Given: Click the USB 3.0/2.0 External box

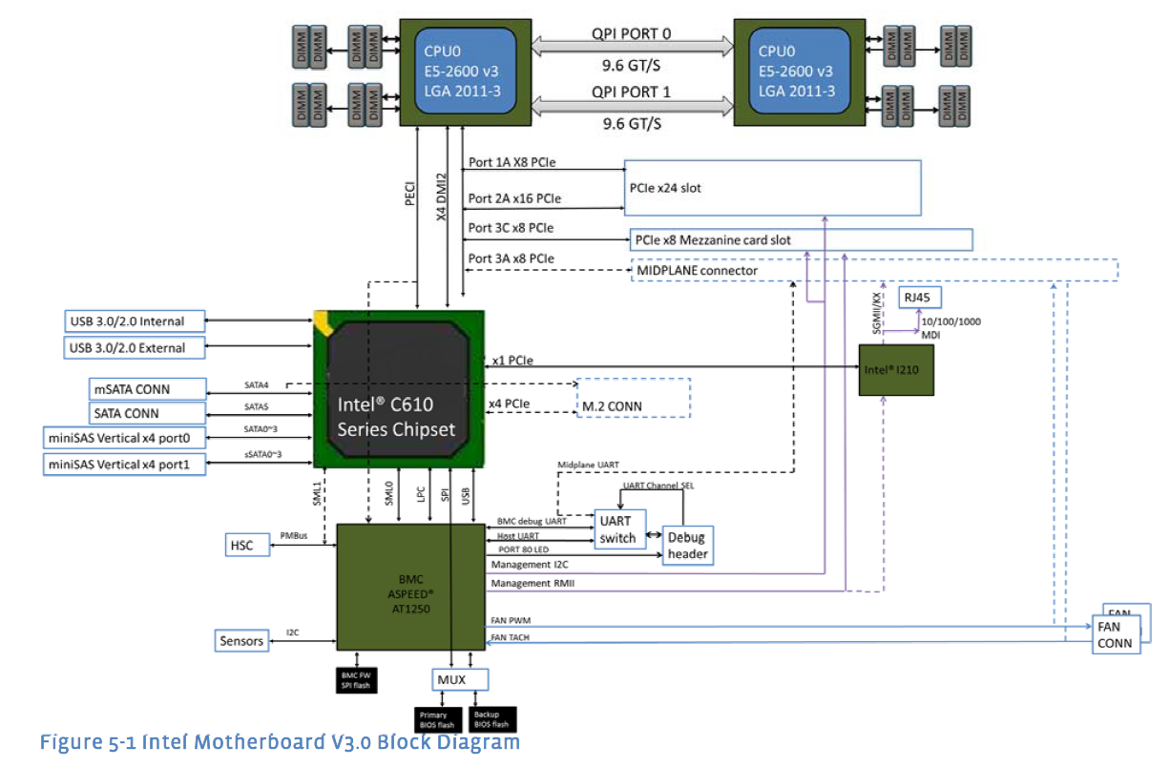Looking at the screenshot, I should 135,348.
